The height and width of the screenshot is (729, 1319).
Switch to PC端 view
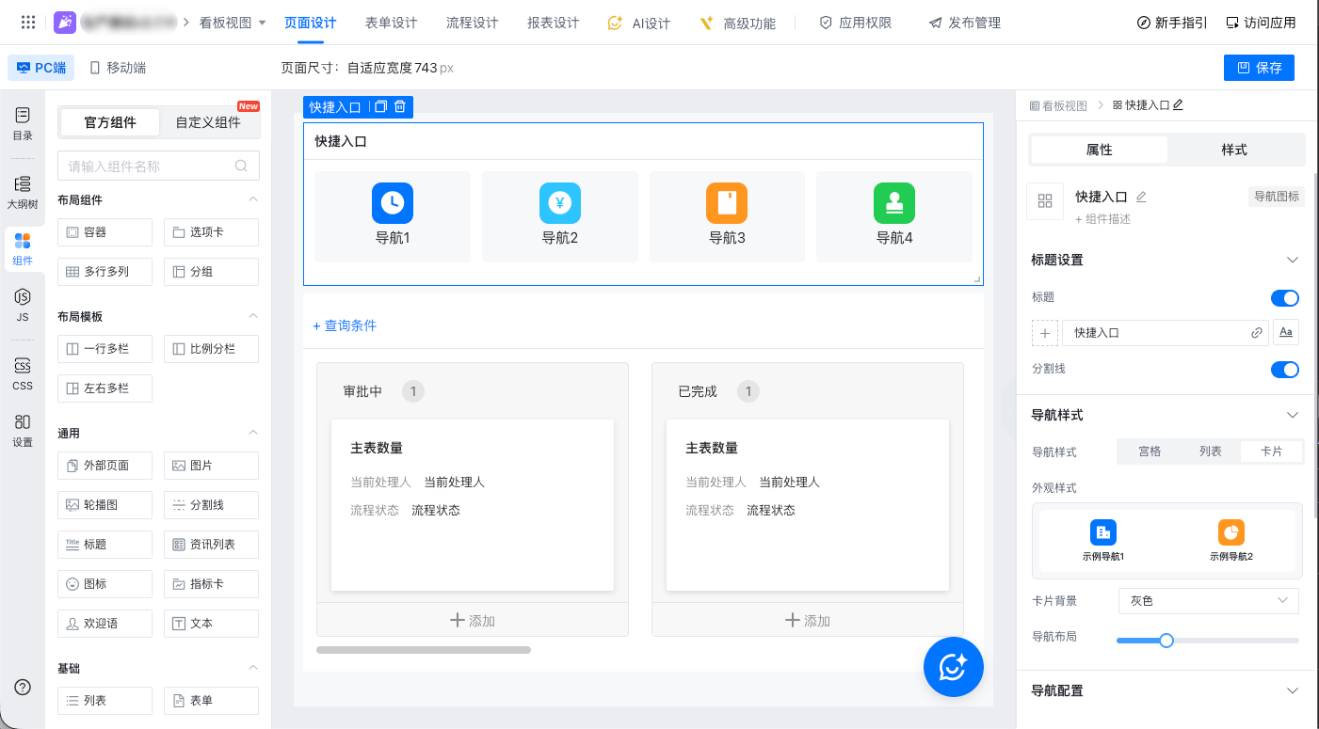point(41,68)
